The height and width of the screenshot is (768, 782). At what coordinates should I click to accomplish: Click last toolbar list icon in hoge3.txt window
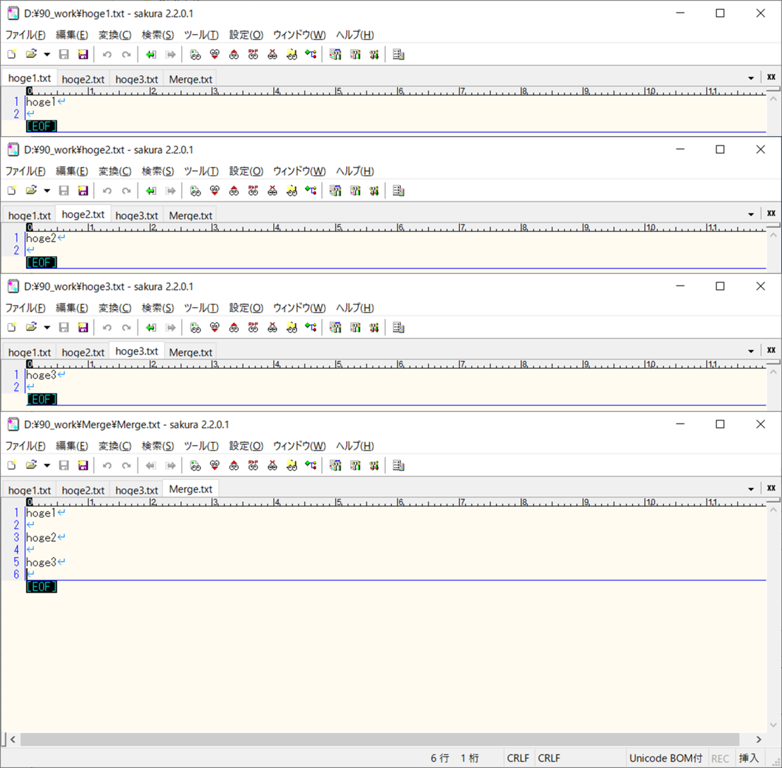[398, 328]
